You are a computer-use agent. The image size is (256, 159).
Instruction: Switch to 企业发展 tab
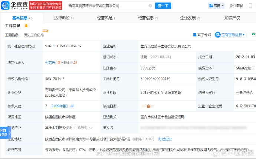(x=190, y=18)
